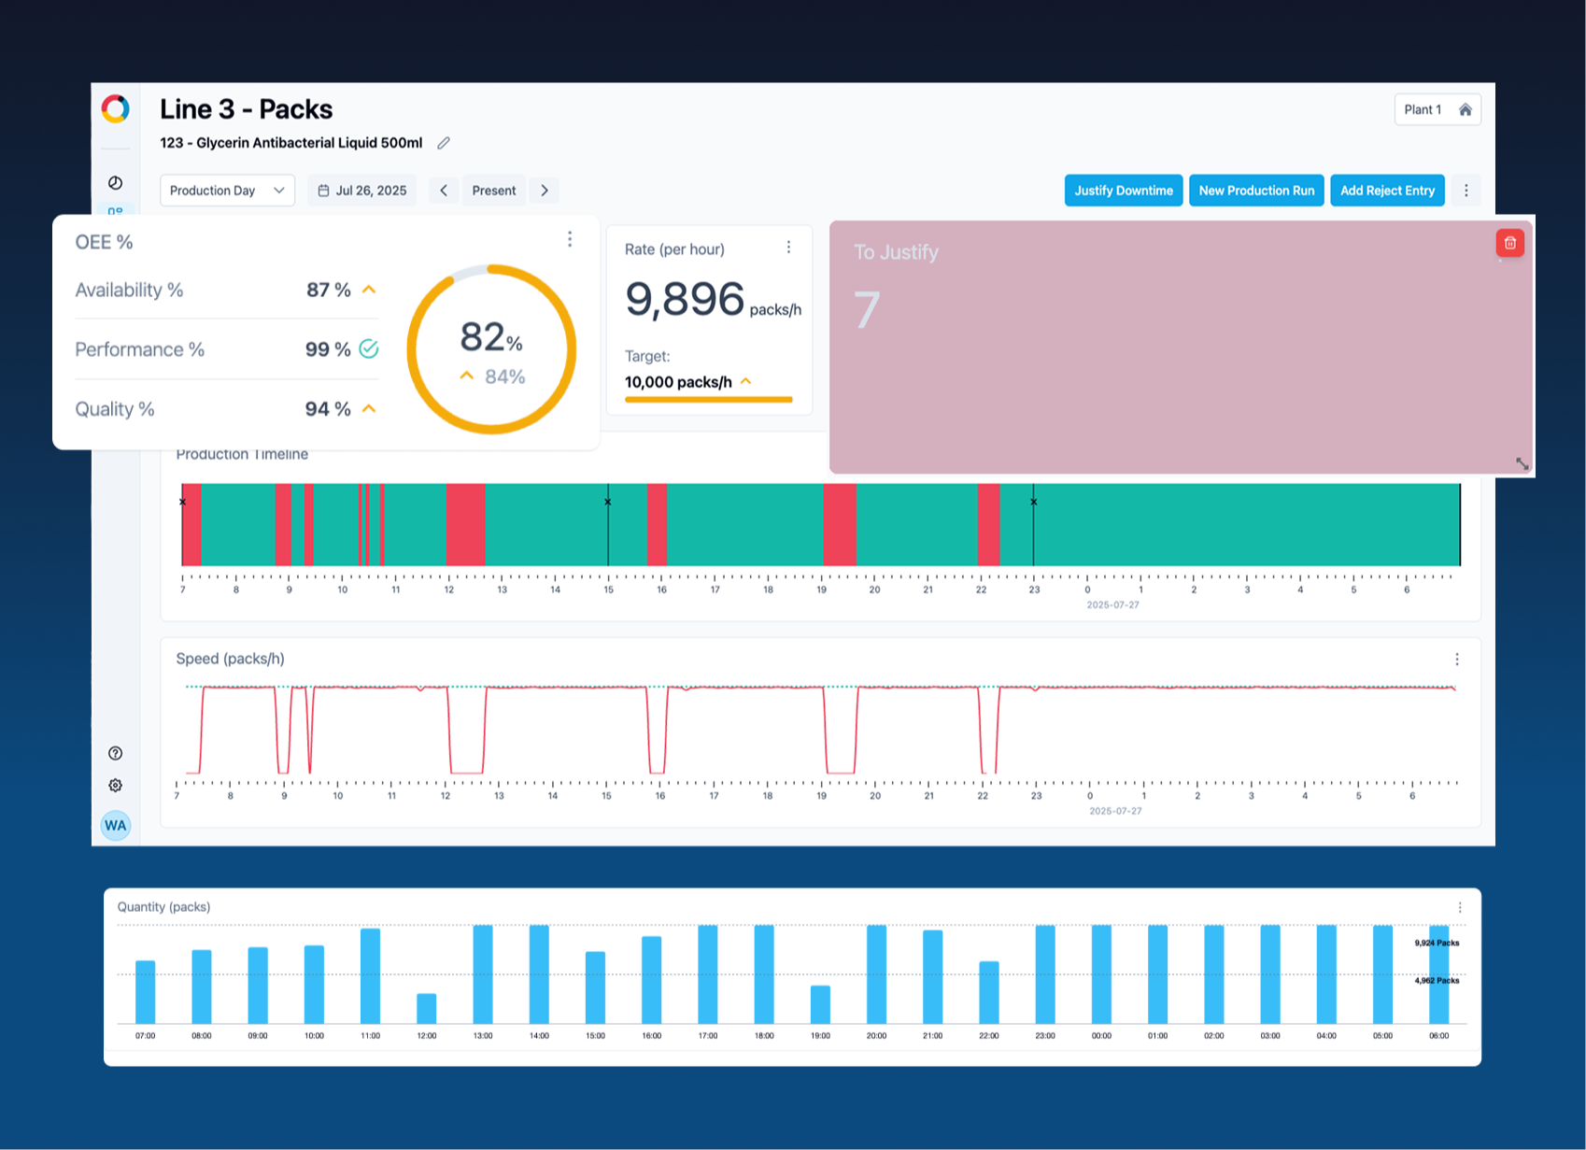Edit the product name with pencil icon
The image size is (1586, 1150).
(444, 143)
